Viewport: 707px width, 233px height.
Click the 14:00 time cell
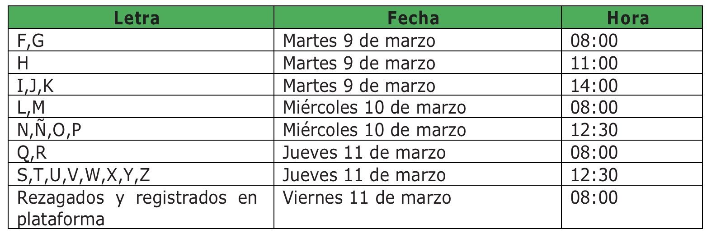point(629,86)
